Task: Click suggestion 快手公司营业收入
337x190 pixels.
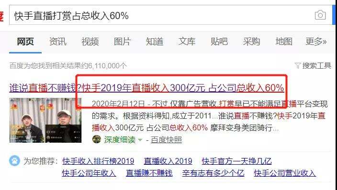Action: click(x=285, y=173)
